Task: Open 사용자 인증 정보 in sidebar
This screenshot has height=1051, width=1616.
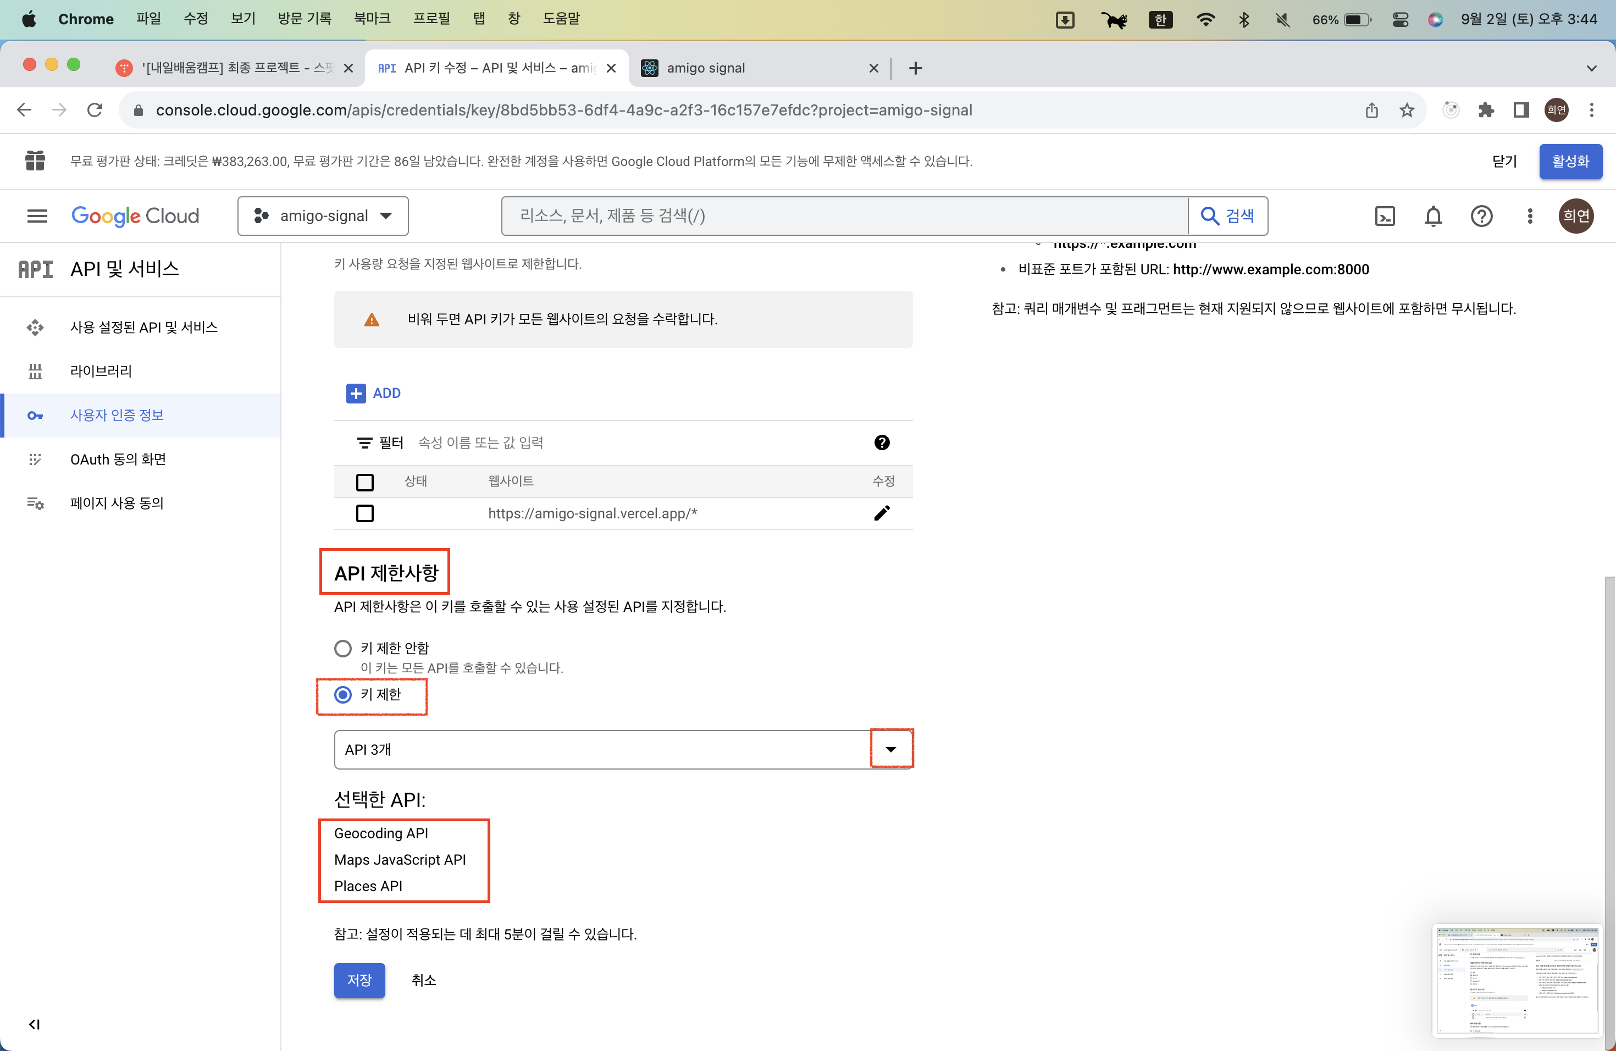Action: [x=141, y=416]
